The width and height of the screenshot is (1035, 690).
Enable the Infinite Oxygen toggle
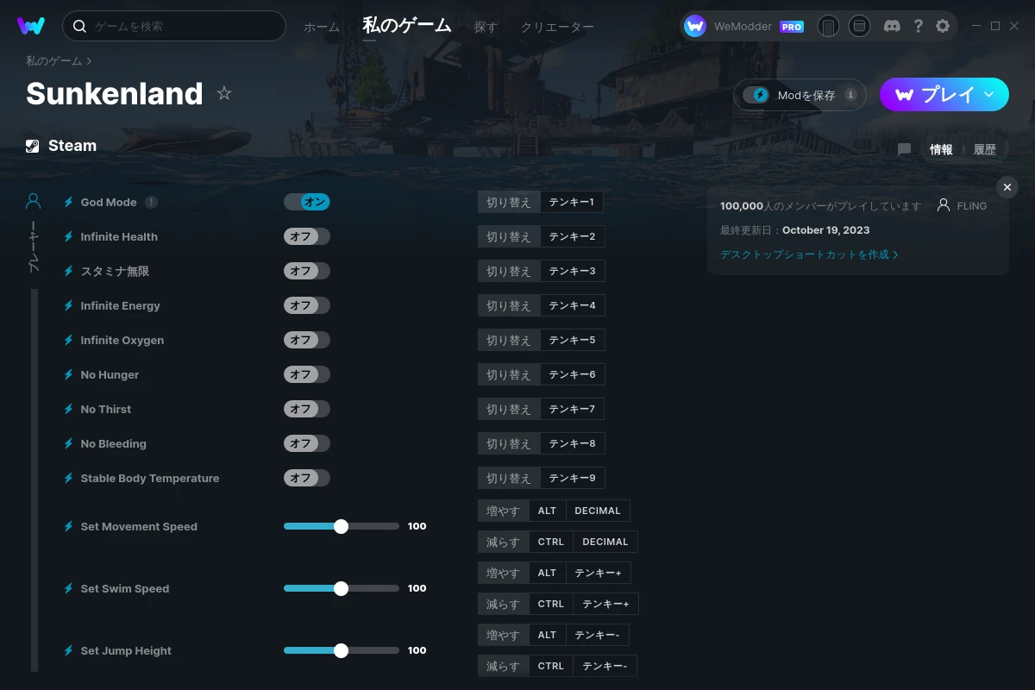(x=307, y=340)
